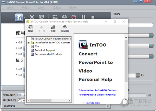Click the browse folder icon in right panel
Screen dimensions: 156x111
[150, 95]
